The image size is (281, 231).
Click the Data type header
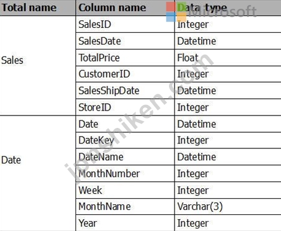[228, 7]
